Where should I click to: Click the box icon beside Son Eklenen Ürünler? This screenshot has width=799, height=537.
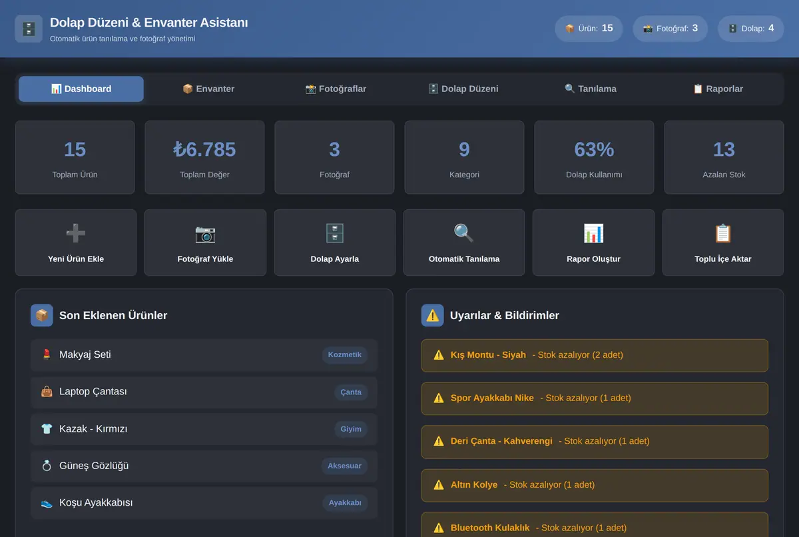42,315
